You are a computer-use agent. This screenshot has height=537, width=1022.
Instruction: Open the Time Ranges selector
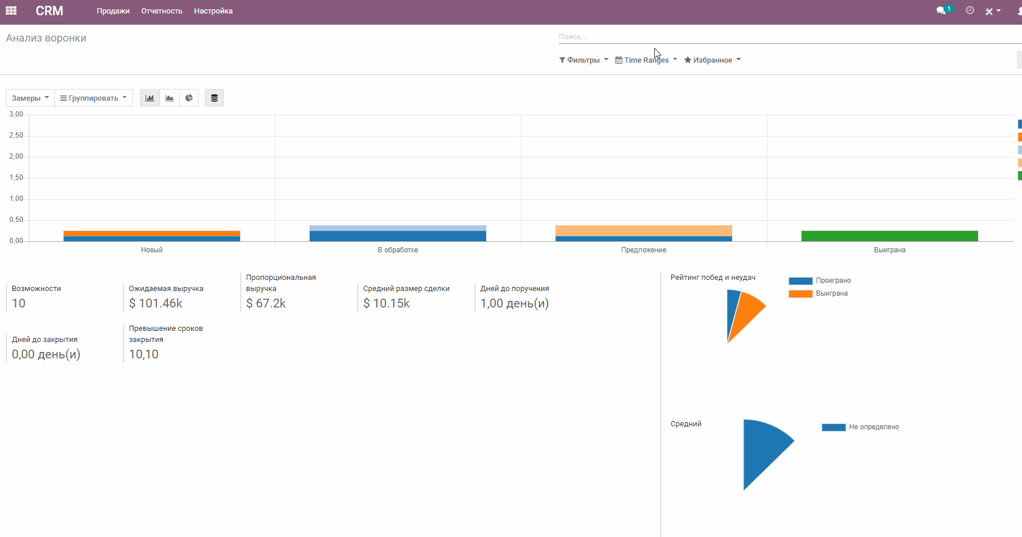pyautogui.click(x=645, y=60)
